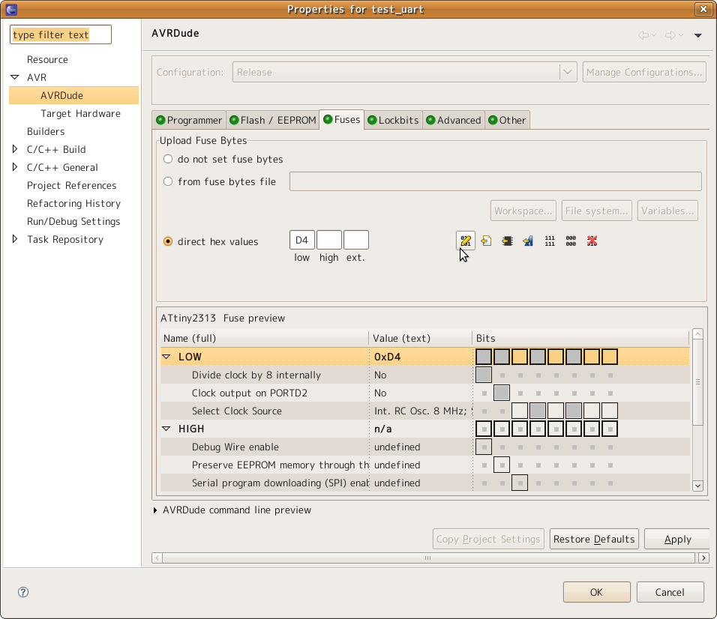The image size is (717, 619).
Task: Click Restore Defaults
Action: [x=594, y=539]
